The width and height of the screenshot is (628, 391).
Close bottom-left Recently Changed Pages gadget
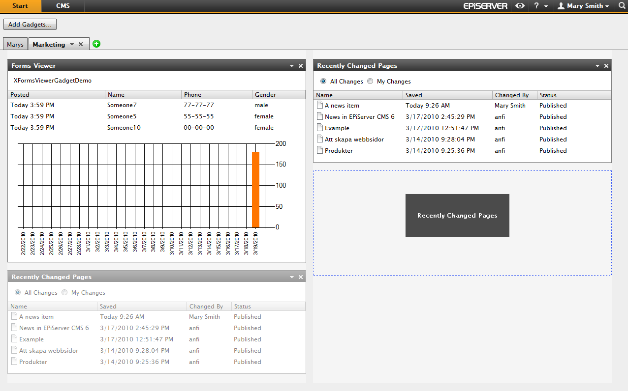301,278
